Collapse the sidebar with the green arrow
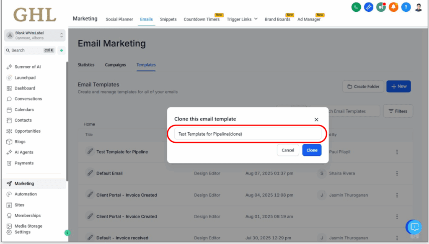This screenshot has width=429, height=244. coord(67,233)
